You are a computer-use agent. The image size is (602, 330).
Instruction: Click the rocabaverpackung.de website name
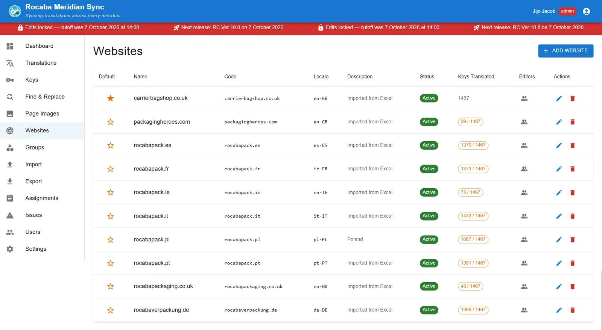(161, 310)
